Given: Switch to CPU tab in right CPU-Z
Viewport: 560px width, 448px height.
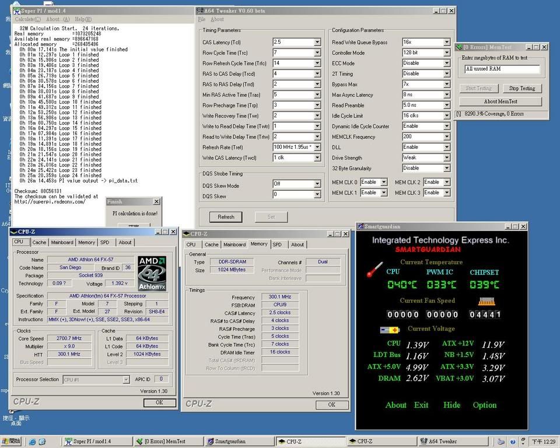Looking at the screenshot, I should (x=191, y=245).
